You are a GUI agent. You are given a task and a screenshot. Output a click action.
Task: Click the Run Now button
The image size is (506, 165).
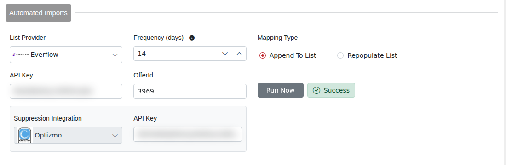(281, 90)
